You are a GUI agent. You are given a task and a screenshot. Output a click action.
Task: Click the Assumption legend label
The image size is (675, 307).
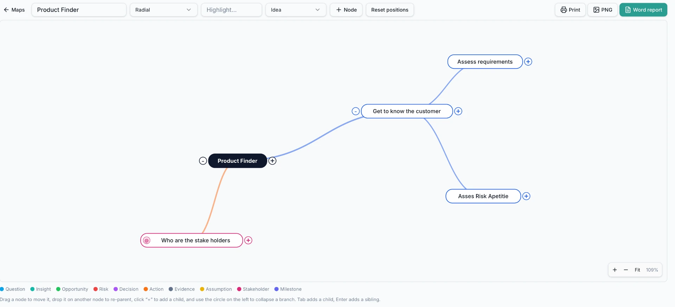(x=219, y=289)
